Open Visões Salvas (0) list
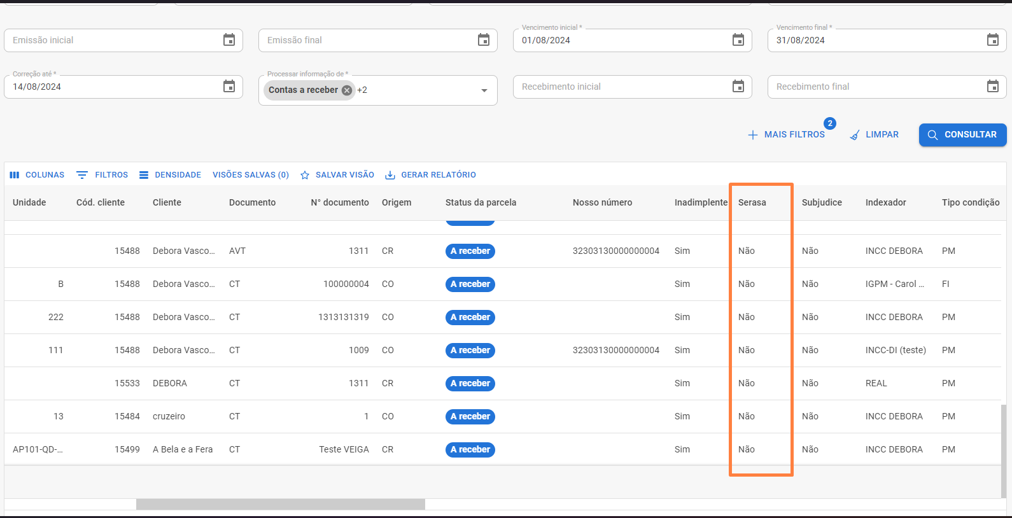 [x=251, y=175]
